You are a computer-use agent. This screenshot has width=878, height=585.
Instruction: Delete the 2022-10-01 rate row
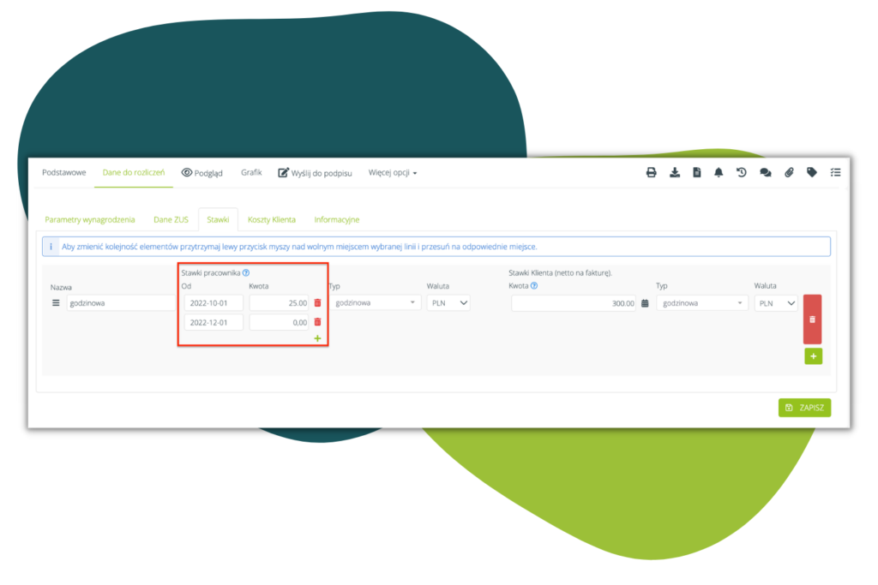click(317, 303)
